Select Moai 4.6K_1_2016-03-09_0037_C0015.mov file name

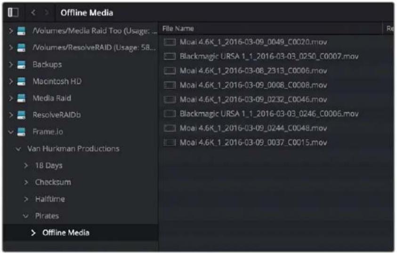pyautogui.click(x=253, y=143)
